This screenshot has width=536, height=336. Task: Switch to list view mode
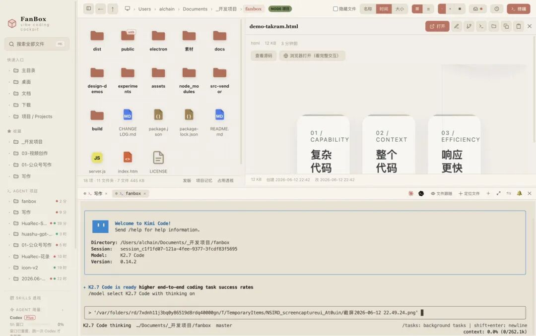click(428, 9)
